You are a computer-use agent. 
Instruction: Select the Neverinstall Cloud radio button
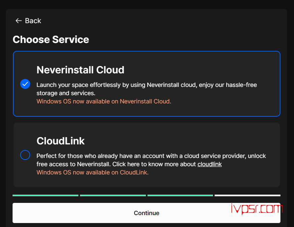pos(25,84)
